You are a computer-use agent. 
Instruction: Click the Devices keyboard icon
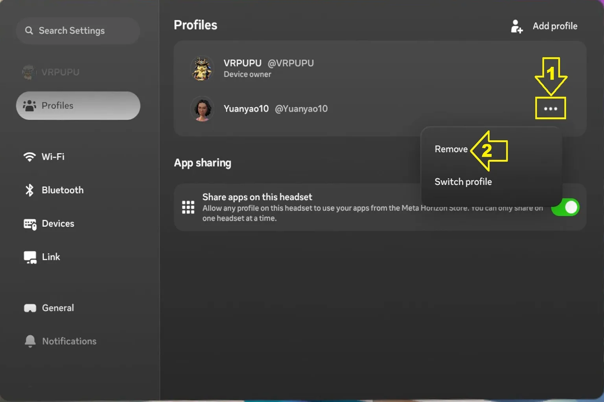click(x=30, y=224)
